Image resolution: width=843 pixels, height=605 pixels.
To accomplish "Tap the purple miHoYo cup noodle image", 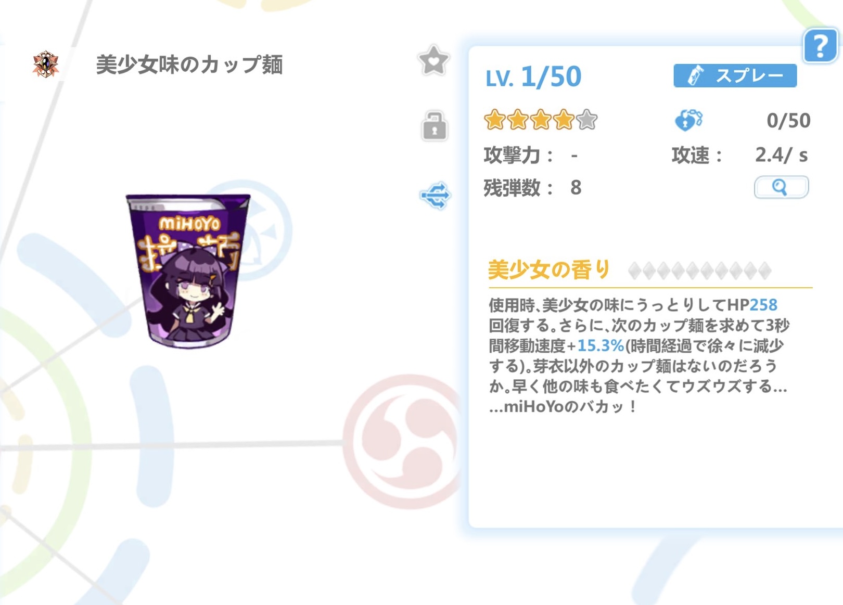I will point(188,271).
